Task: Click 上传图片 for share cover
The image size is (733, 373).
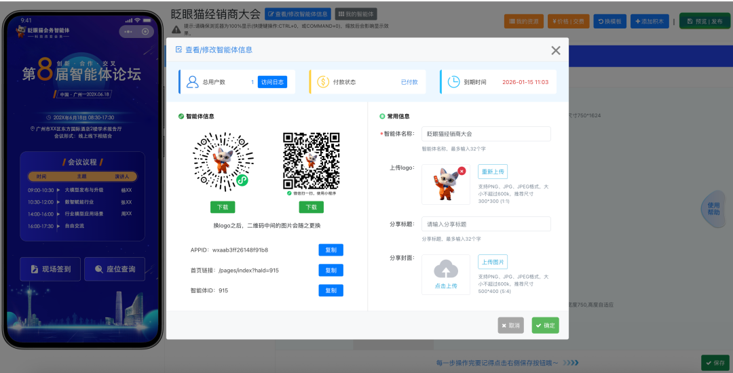Action: 492,262
